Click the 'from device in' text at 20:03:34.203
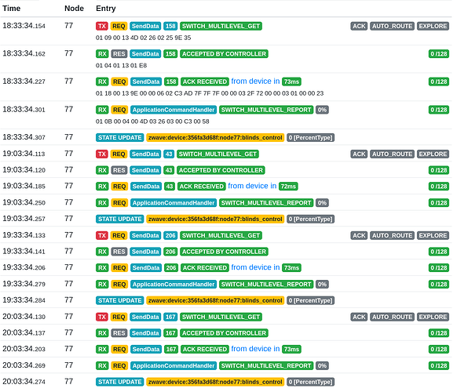This screenshot has width=457, height=392. click(x=255, y=349)
